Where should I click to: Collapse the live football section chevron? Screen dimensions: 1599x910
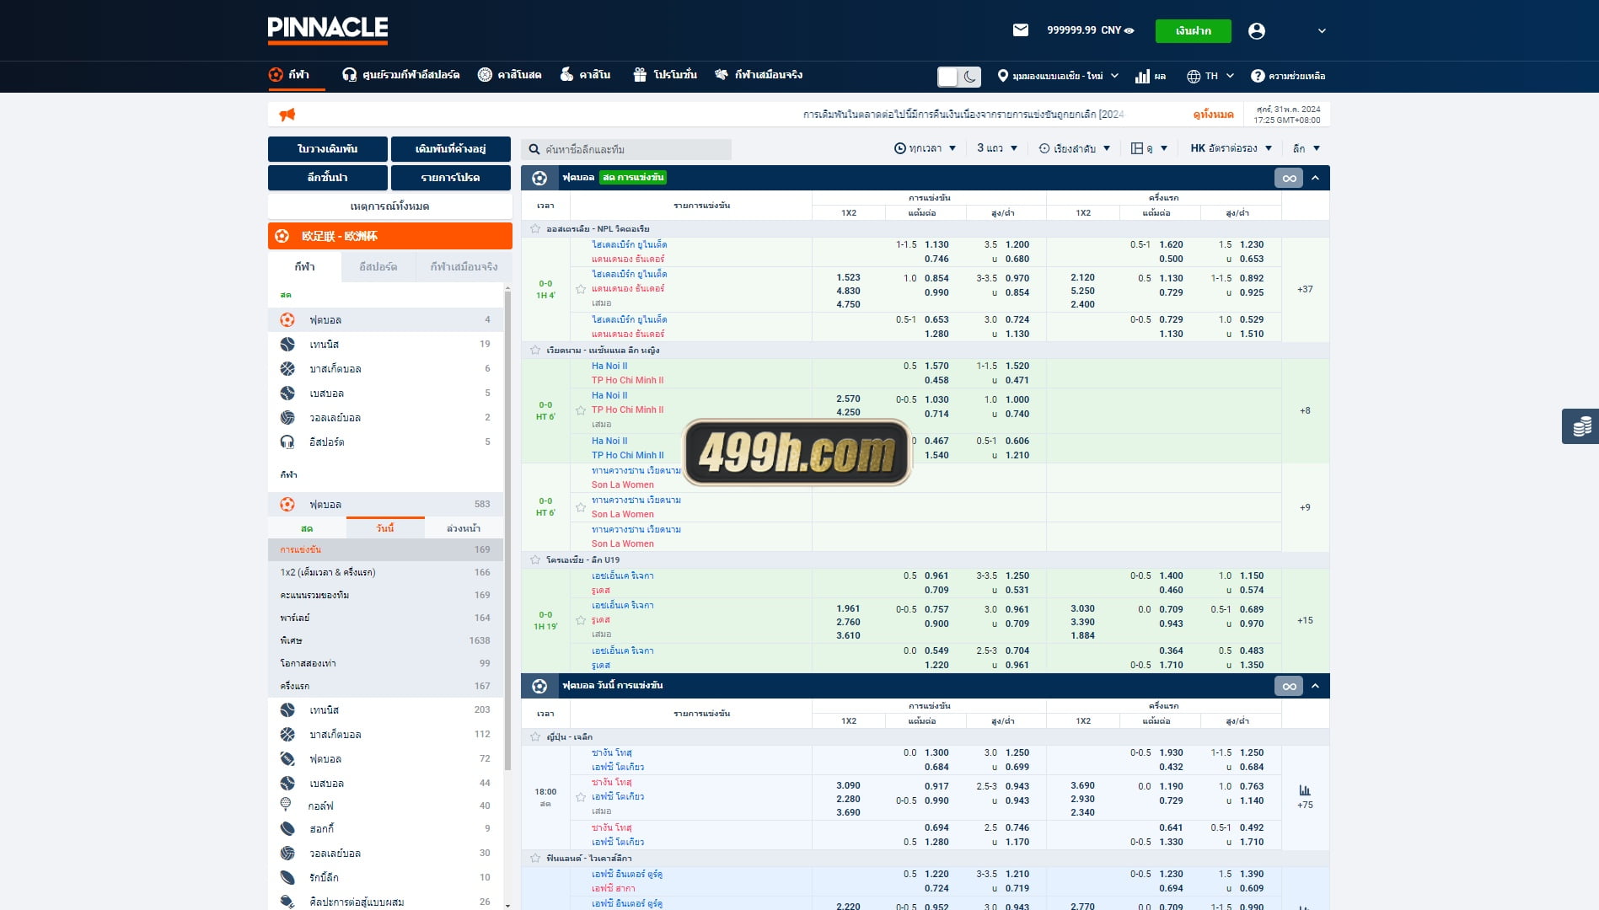pos(1315,178)
